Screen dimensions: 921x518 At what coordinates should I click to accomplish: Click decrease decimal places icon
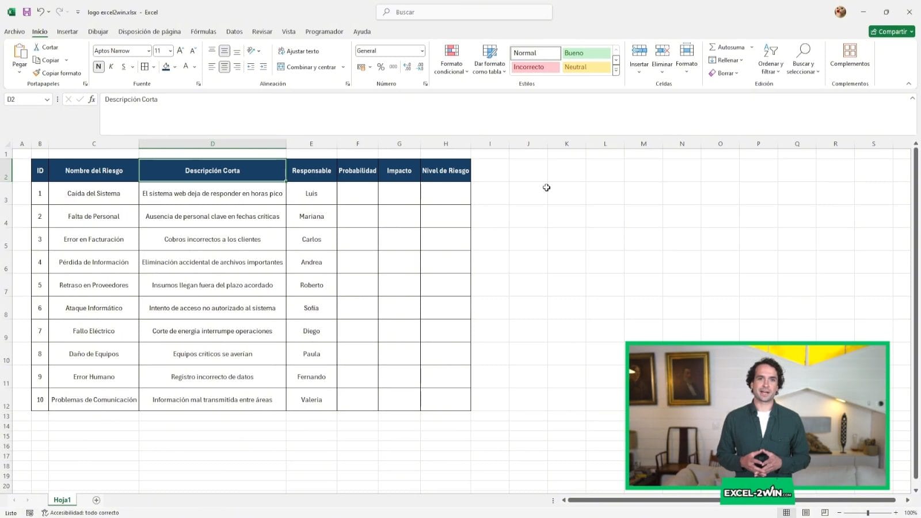(420, 67)
